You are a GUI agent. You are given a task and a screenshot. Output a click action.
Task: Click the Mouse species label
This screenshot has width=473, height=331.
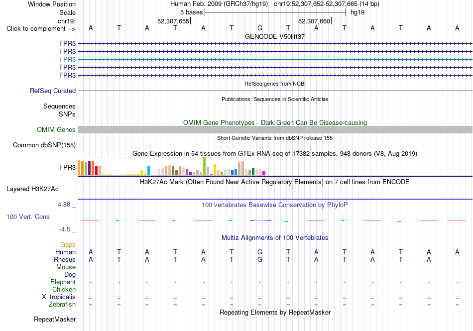[x=66, y=267]
